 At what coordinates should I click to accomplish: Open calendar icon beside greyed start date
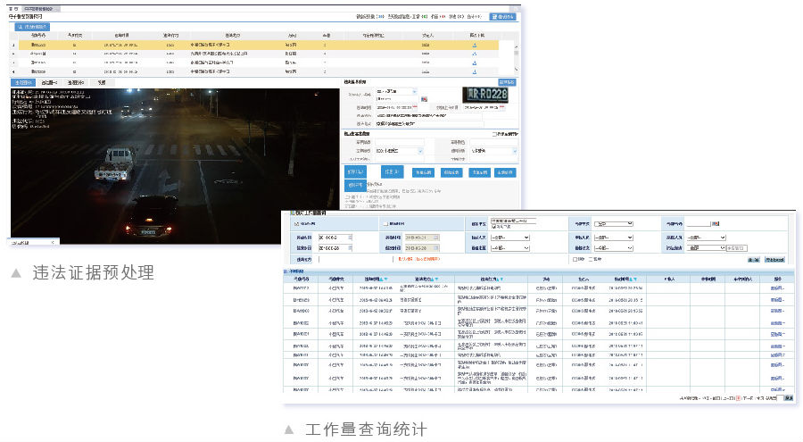(437, 238)
